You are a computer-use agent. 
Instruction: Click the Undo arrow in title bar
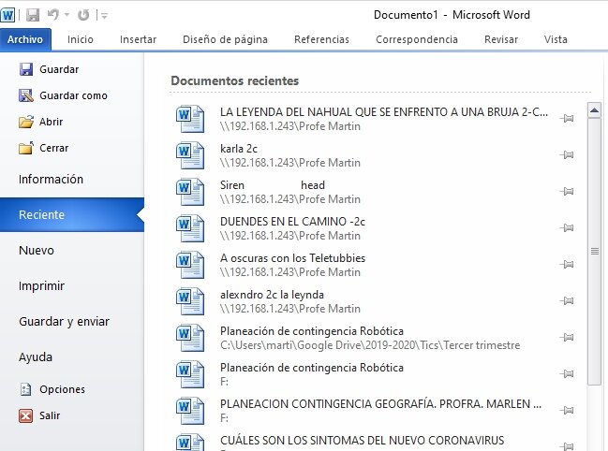(x=53, y=15)
